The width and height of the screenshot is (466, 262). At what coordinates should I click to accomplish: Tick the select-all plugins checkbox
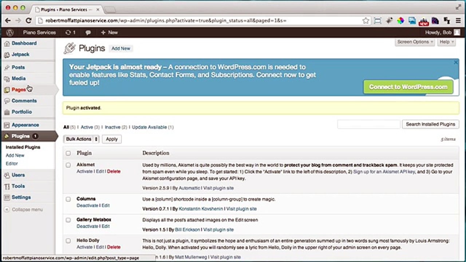click(x=68, y=153)
